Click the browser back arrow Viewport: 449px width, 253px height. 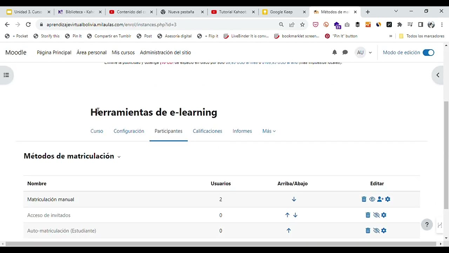pyautogui.click(x=7, y=25)
